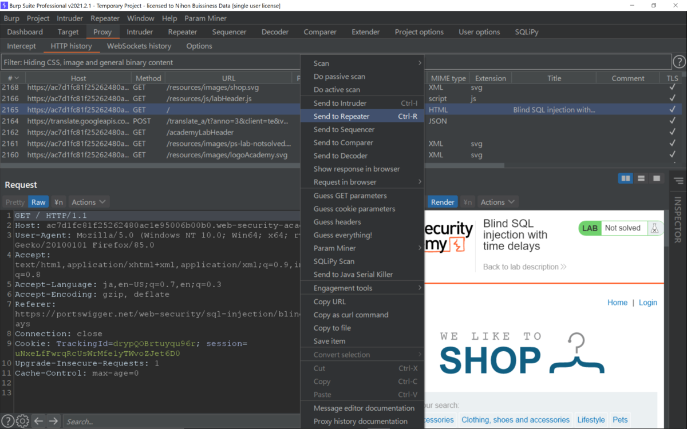Image resolution: width=687 pixels, height=429 pixels.
Task: Switch to the Decoder tab
Action: tap(275, 32)
